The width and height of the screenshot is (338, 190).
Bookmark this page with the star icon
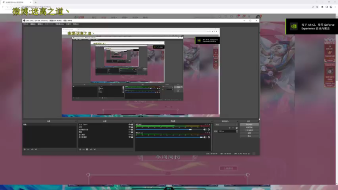317,7
